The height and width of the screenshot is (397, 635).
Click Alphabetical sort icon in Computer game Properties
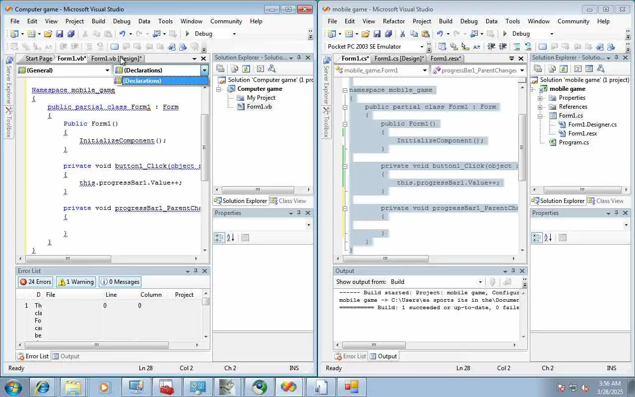[230, 238]
